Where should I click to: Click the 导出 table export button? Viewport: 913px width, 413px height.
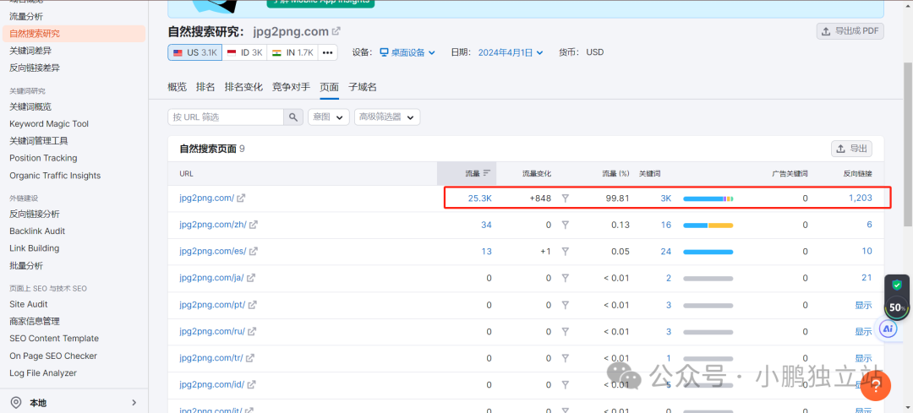[851, 149]
